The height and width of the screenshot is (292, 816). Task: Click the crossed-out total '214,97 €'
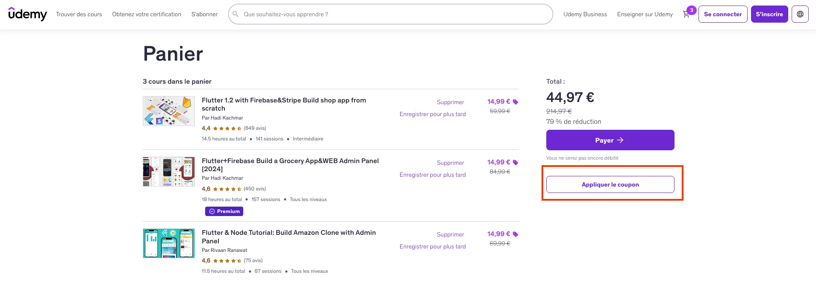559,111
